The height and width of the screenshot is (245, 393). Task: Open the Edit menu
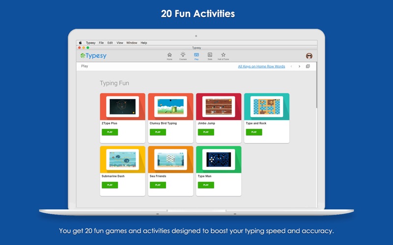click(x=110, y=43)
